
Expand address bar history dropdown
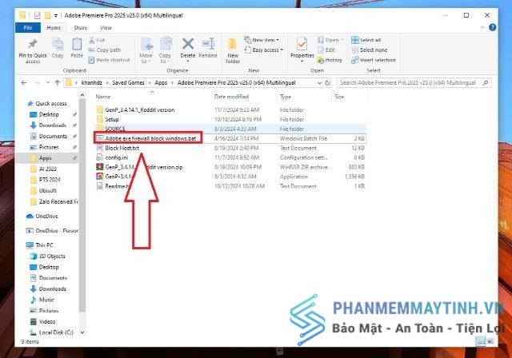click(319, 83)
